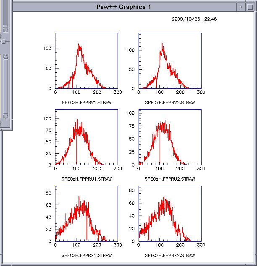The width and height of the screenshot is (257, 266).
Task: Click the SPECzH.FPPRX1.STRAW caption text
Action: (x=87, y=255)
